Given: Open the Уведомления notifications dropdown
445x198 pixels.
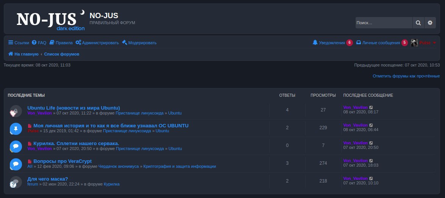Looking at the screenshot, I should 332,43.
